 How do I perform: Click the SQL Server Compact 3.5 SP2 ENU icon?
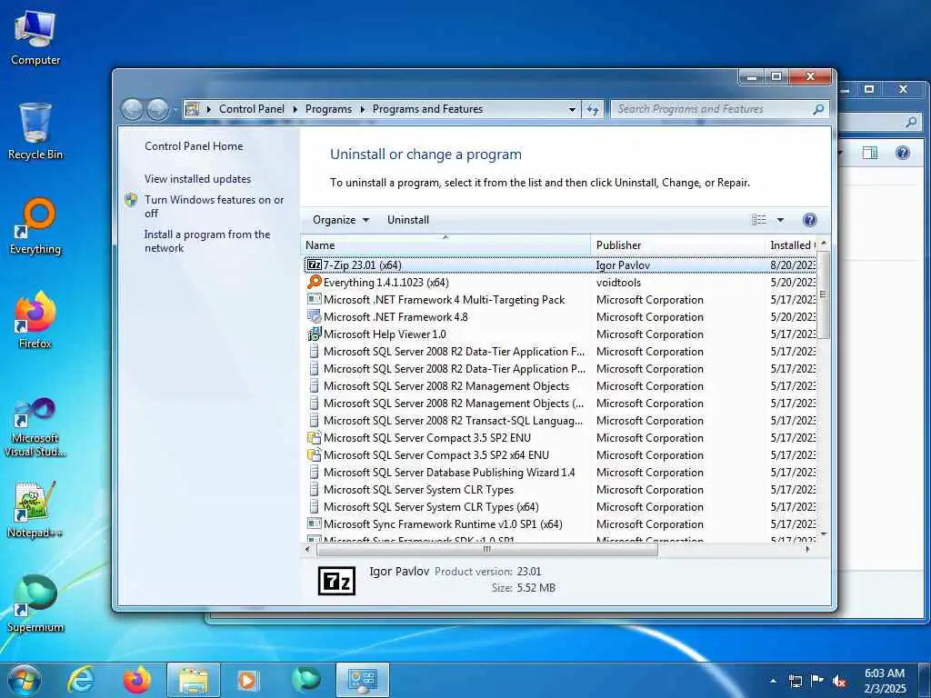[315, 438]
